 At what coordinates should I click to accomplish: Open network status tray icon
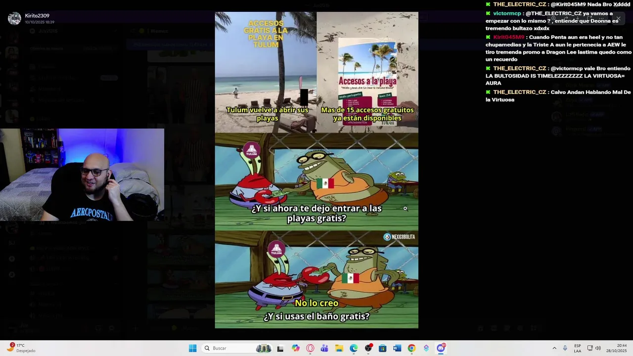point(590,348)
